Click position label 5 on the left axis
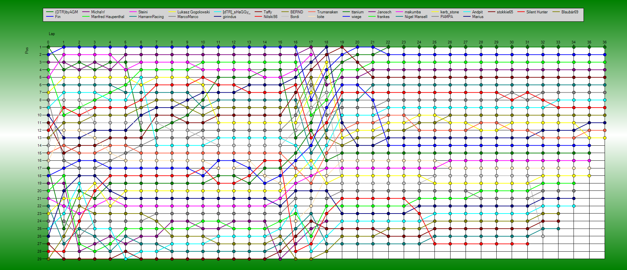The height and width of the screenshot is (270, 627). tap(40, 77)
